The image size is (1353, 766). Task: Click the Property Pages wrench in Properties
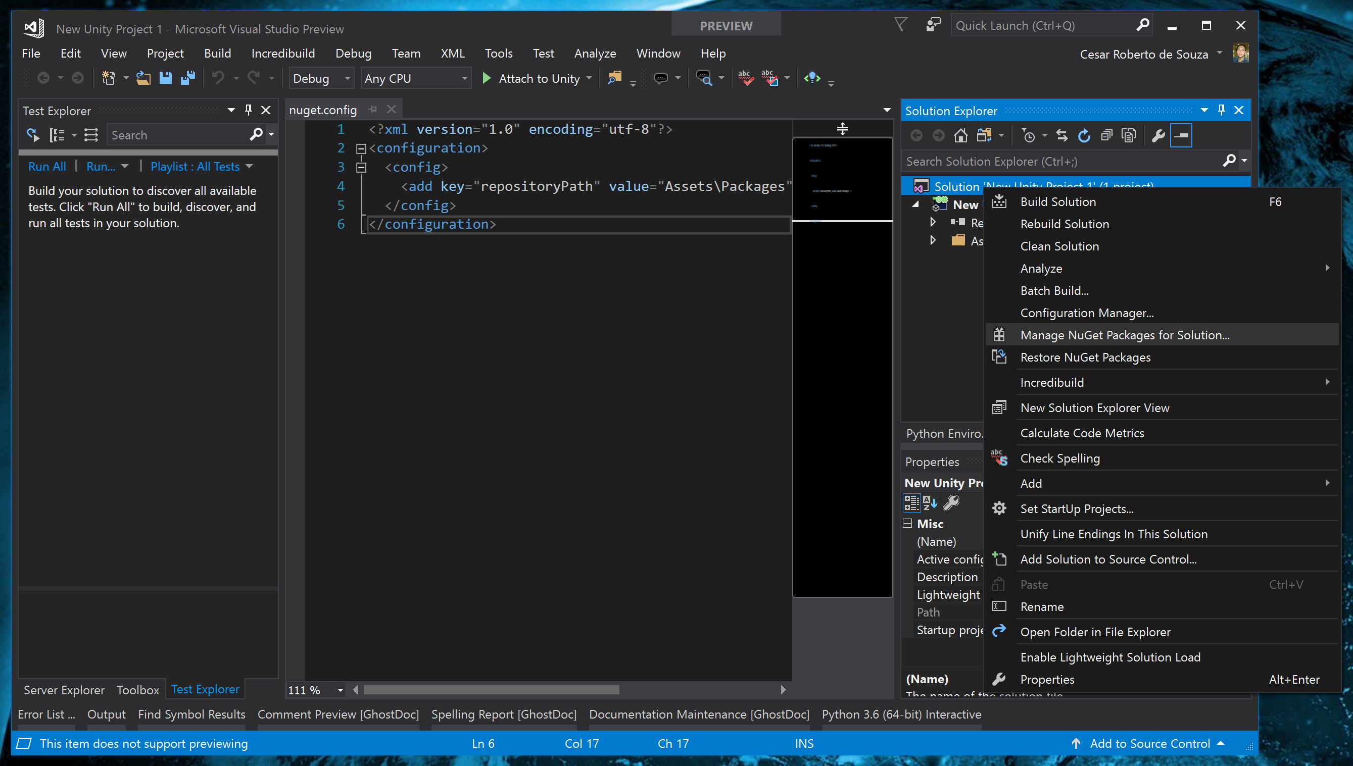pos(951,503)
